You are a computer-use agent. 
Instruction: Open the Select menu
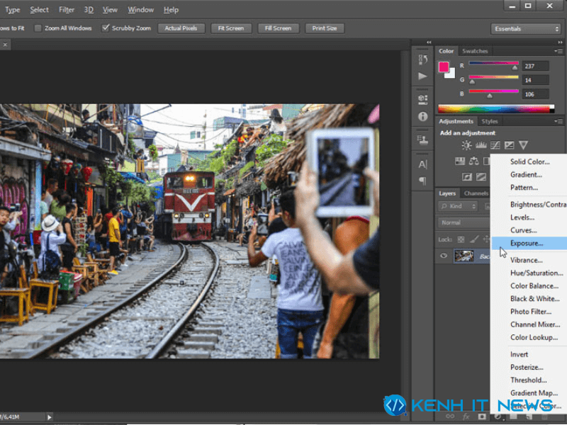click(x=39, y=10)
